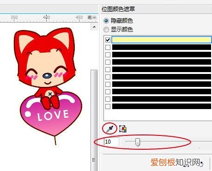
Task: Select the 隐藏颜色 radio option
Action: (x=106, y=21)
